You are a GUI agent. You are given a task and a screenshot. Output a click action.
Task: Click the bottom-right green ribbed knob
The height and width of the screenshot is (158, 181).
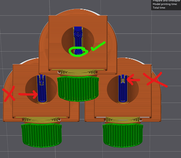pos(123,135)
